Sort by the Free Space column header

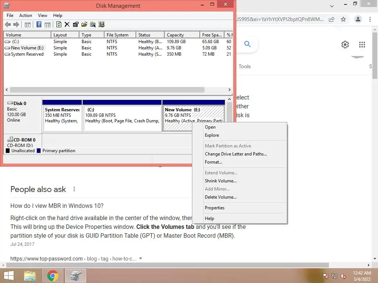[x=212, y=35]
